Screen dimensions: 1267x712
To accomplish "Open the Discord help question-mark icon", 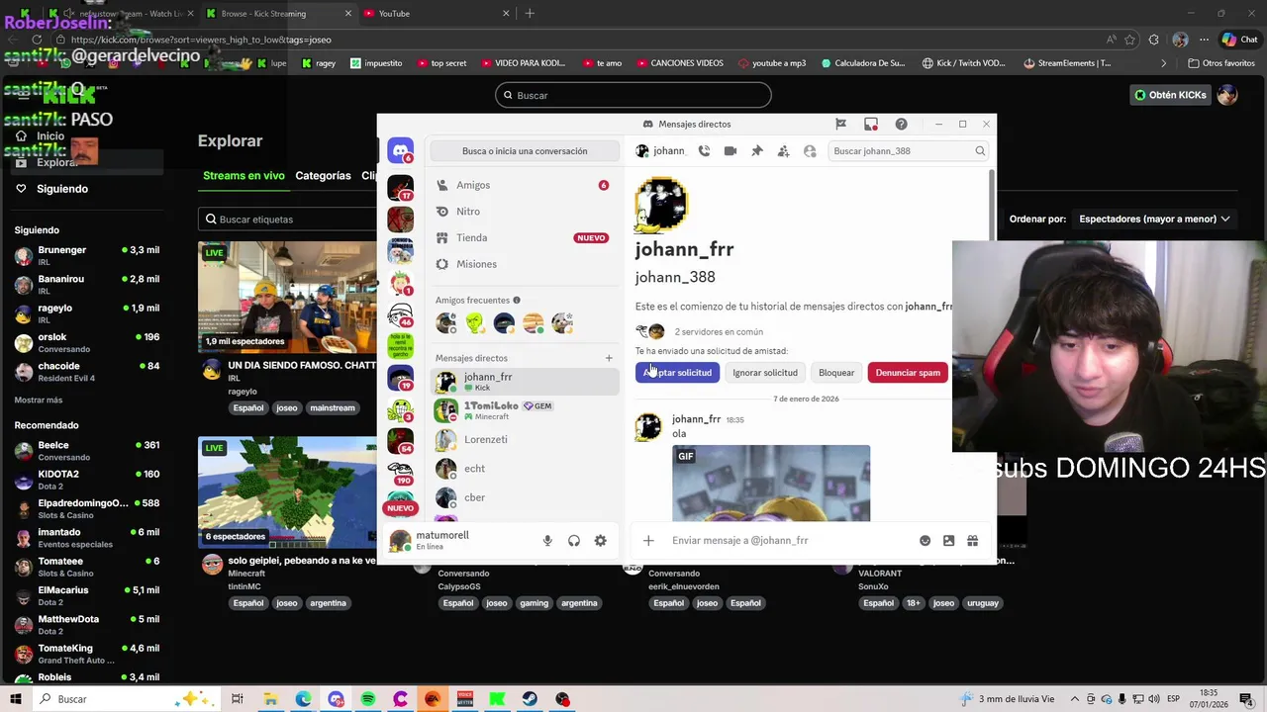I will click(x=901, y=124).
